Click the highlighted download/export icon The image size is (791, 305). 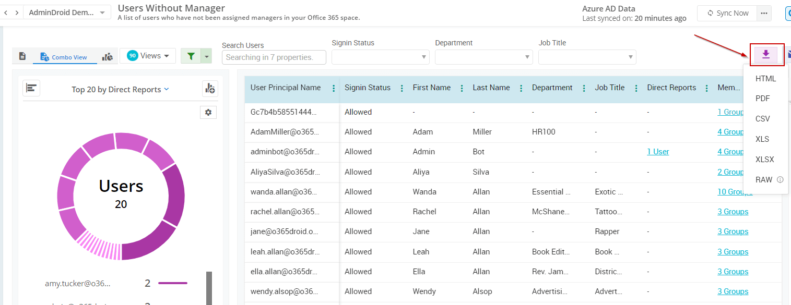(x=766, y=54)
